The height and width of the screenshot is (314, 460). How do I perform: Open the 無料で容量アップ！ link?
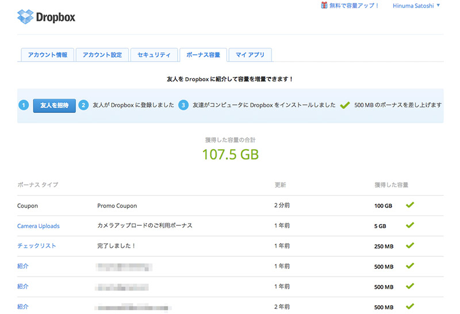pyautogui.click(x=354, y=6)
